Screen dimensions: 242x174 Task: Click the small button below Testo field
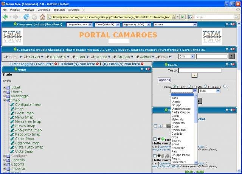tap(194, 75)
